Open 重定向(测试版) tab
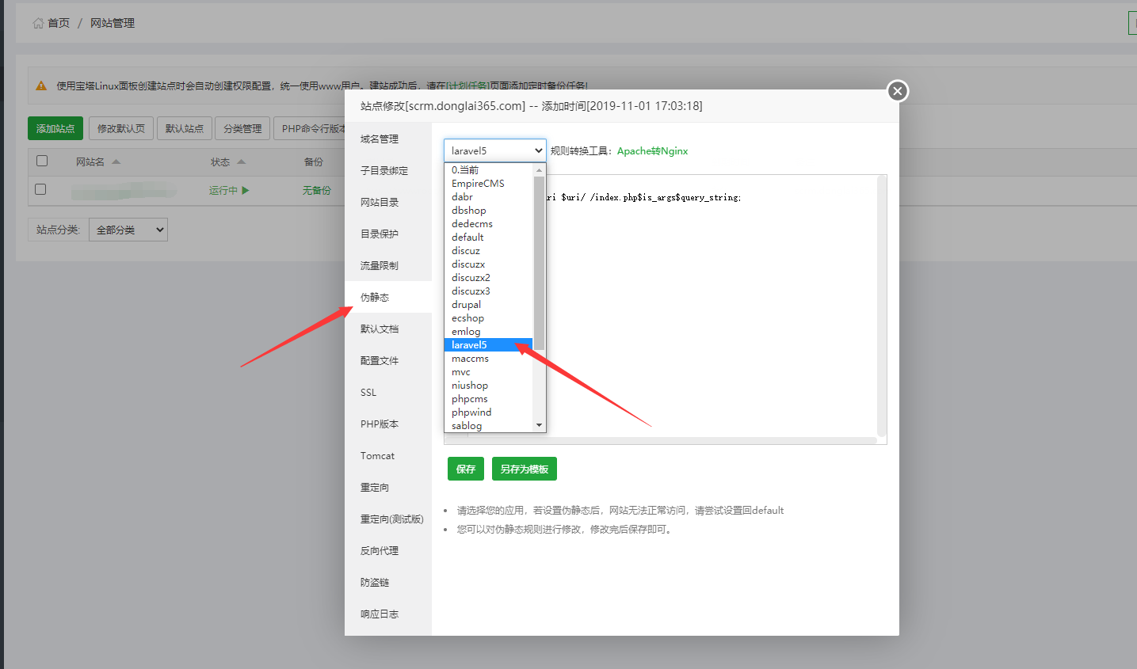This screenshot has height=669, width=1137. [388, 519]
